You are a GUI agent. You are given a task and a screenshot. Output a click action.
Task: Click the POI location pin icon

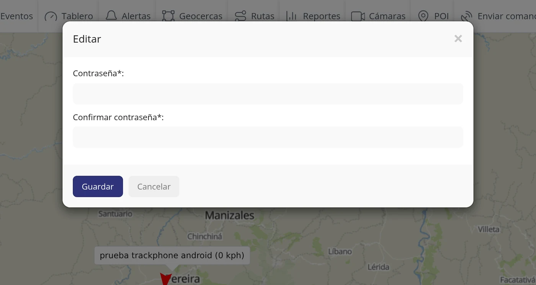(423, 16)
